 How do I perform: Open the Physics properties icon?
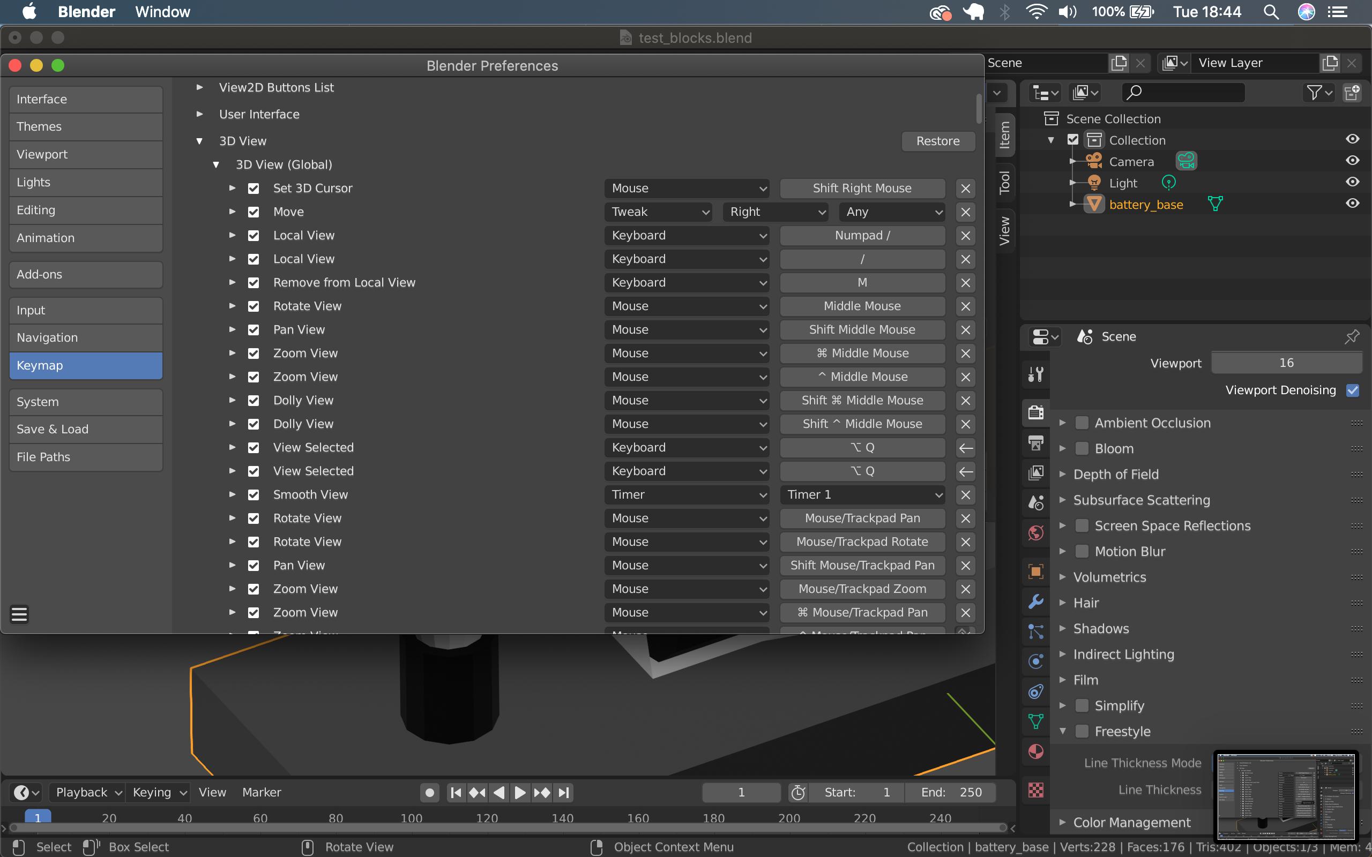point(1036,661)
